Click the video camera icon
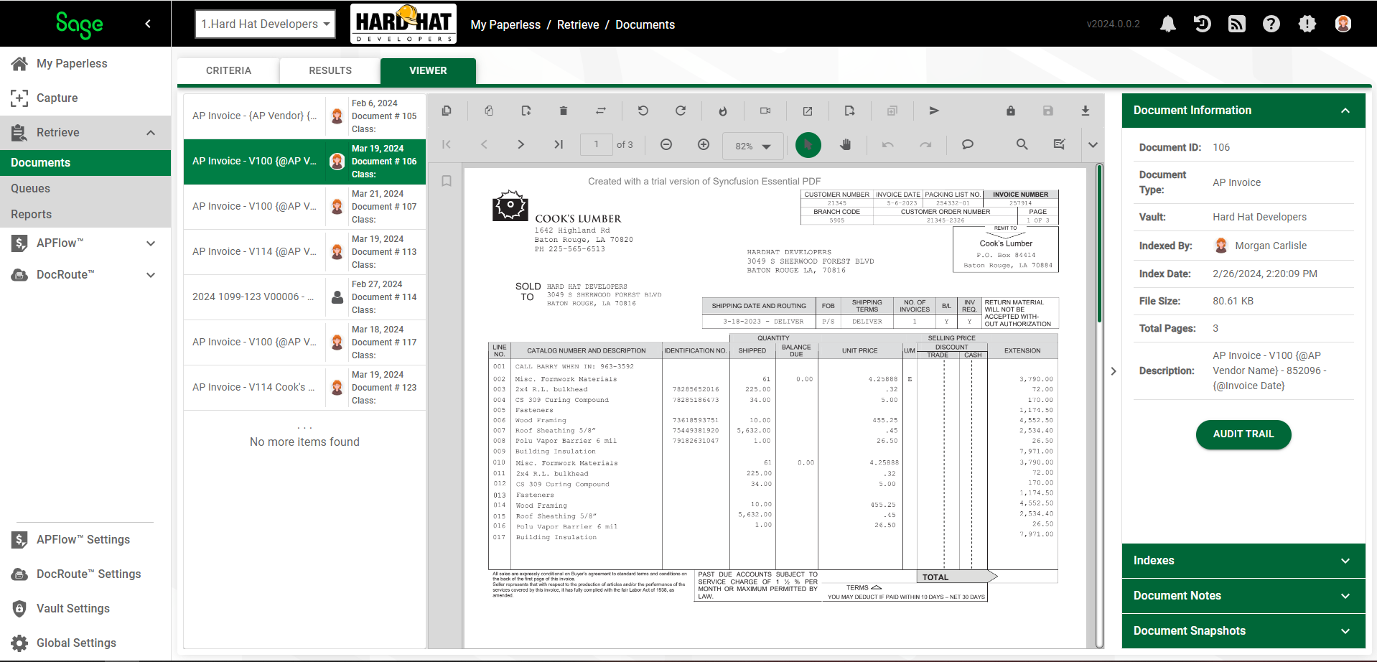Viewport: 1377px width, 662px height. [765, 111]
